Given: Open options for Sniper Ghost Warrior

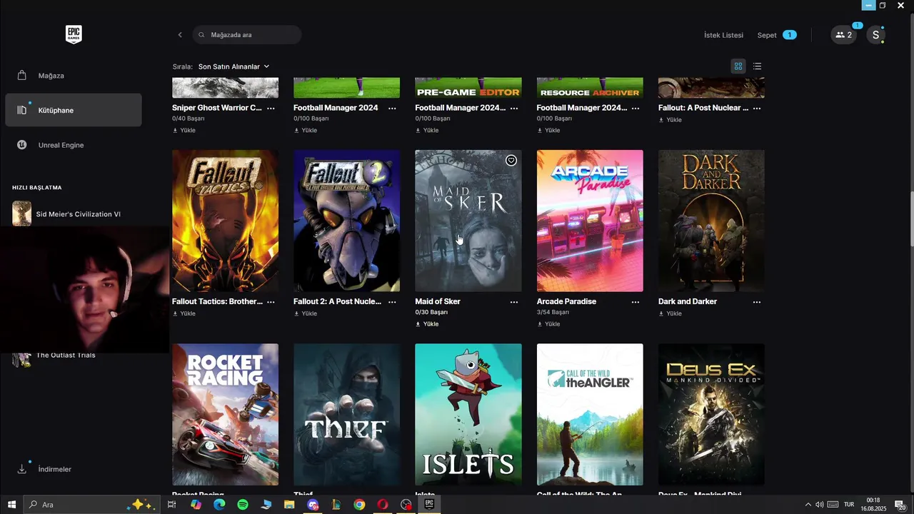Looking at the screenshot, I should [x=271, y=108].
